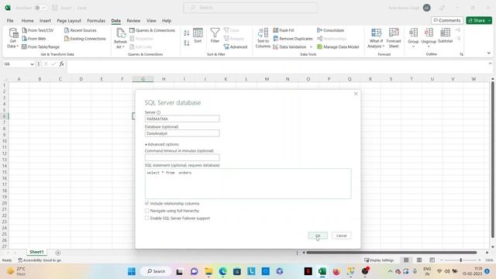Image resolution: width=496 pixels, height=279 pixels.
Task: Open Manage Data Model
Action: (x=338, y=46)
